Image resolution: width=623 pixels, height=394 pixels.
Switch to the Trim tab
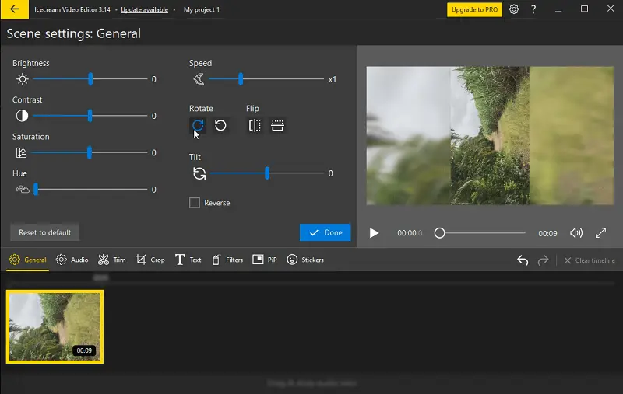pyautogui.click(x=112, y=260)
